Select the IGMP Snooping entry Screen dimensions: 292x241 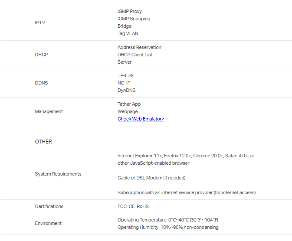click(x=134, y=19)
